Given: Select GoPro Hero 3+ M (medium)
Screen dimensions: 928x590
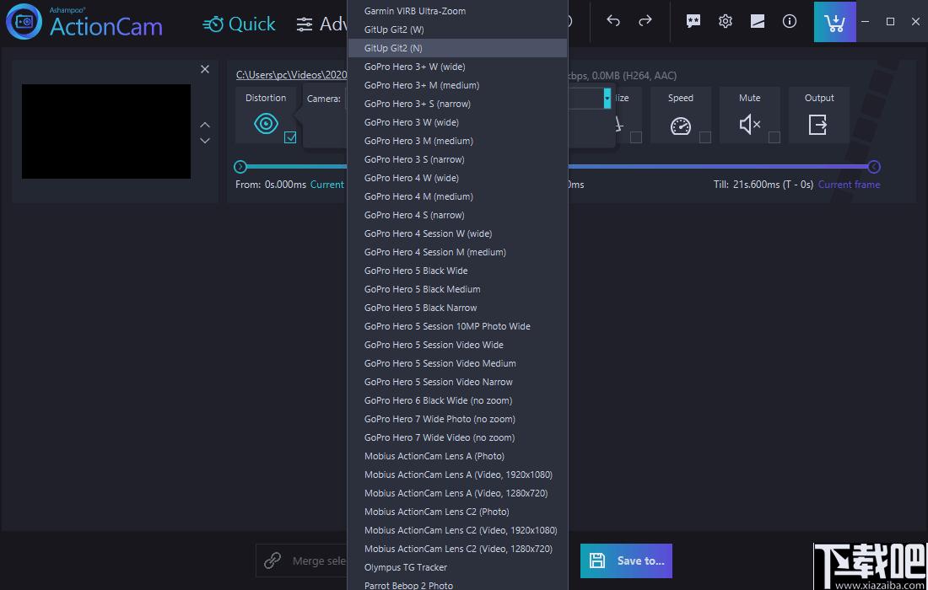Looking at the screenshot, I should pyautogui.click(x=457, y=85).
